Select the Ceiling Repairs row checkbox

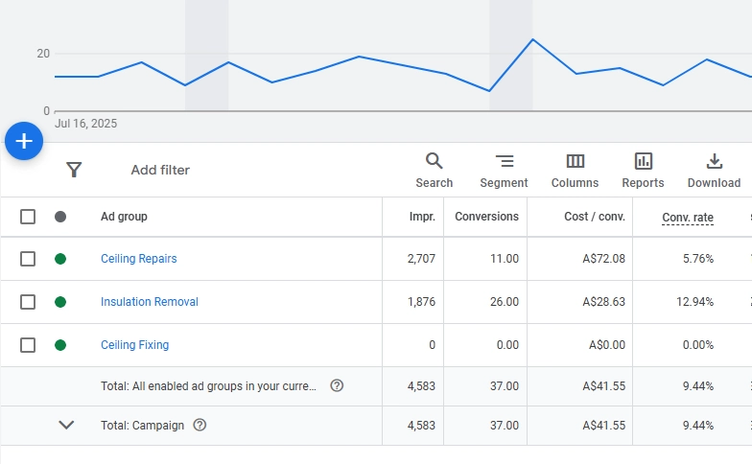[28, 259]
